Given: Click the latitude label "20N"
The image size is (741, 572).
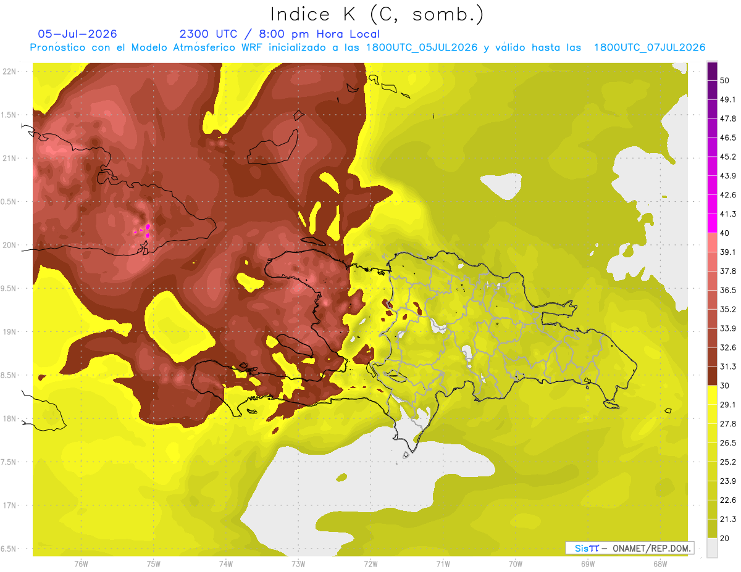Looking at the screenshot, I should click(10, 245).
